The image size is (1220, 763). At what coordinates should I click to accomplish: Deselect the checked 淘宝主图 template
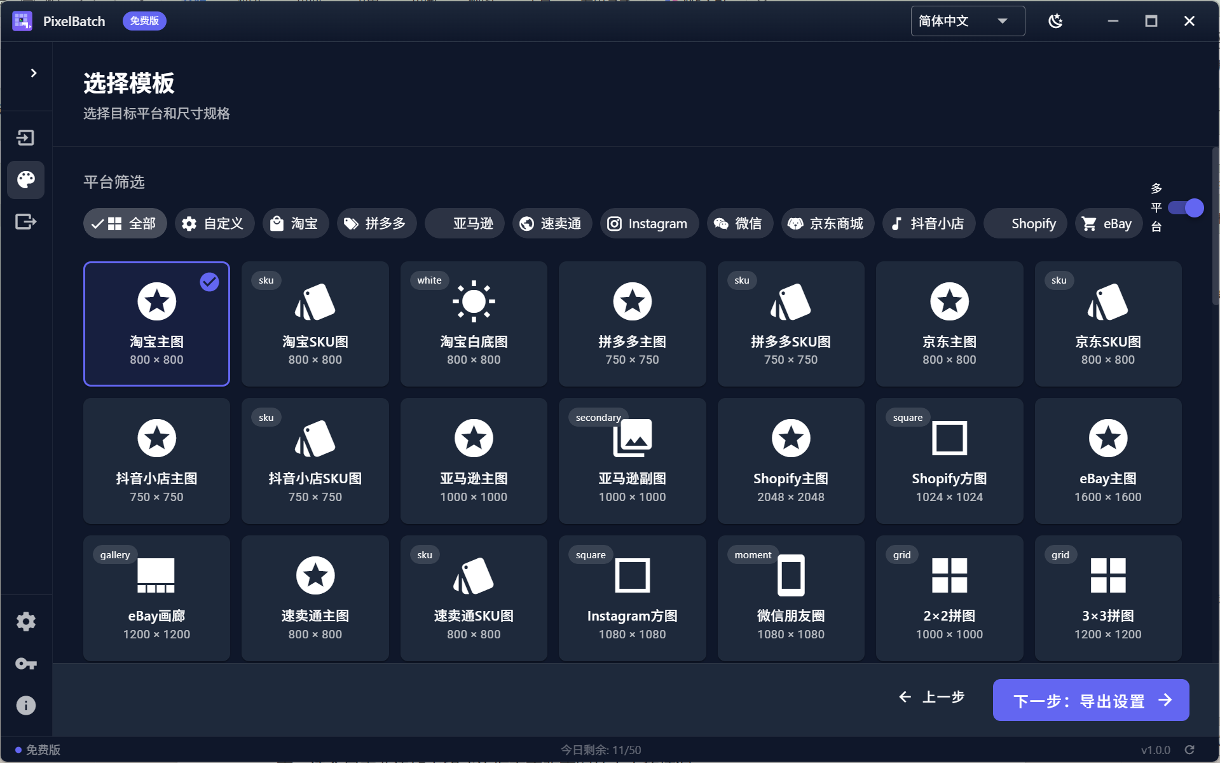(156, 324)
